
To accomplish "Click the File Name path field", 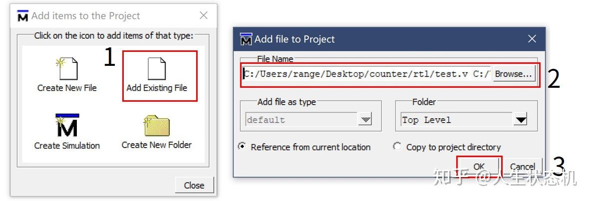I will [x=367, y=74].
